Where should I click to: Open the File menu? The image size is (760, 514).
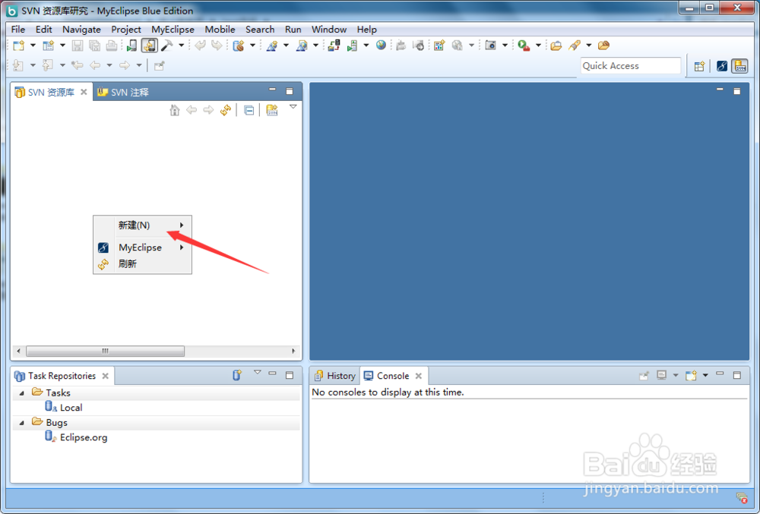click(18, 30)
